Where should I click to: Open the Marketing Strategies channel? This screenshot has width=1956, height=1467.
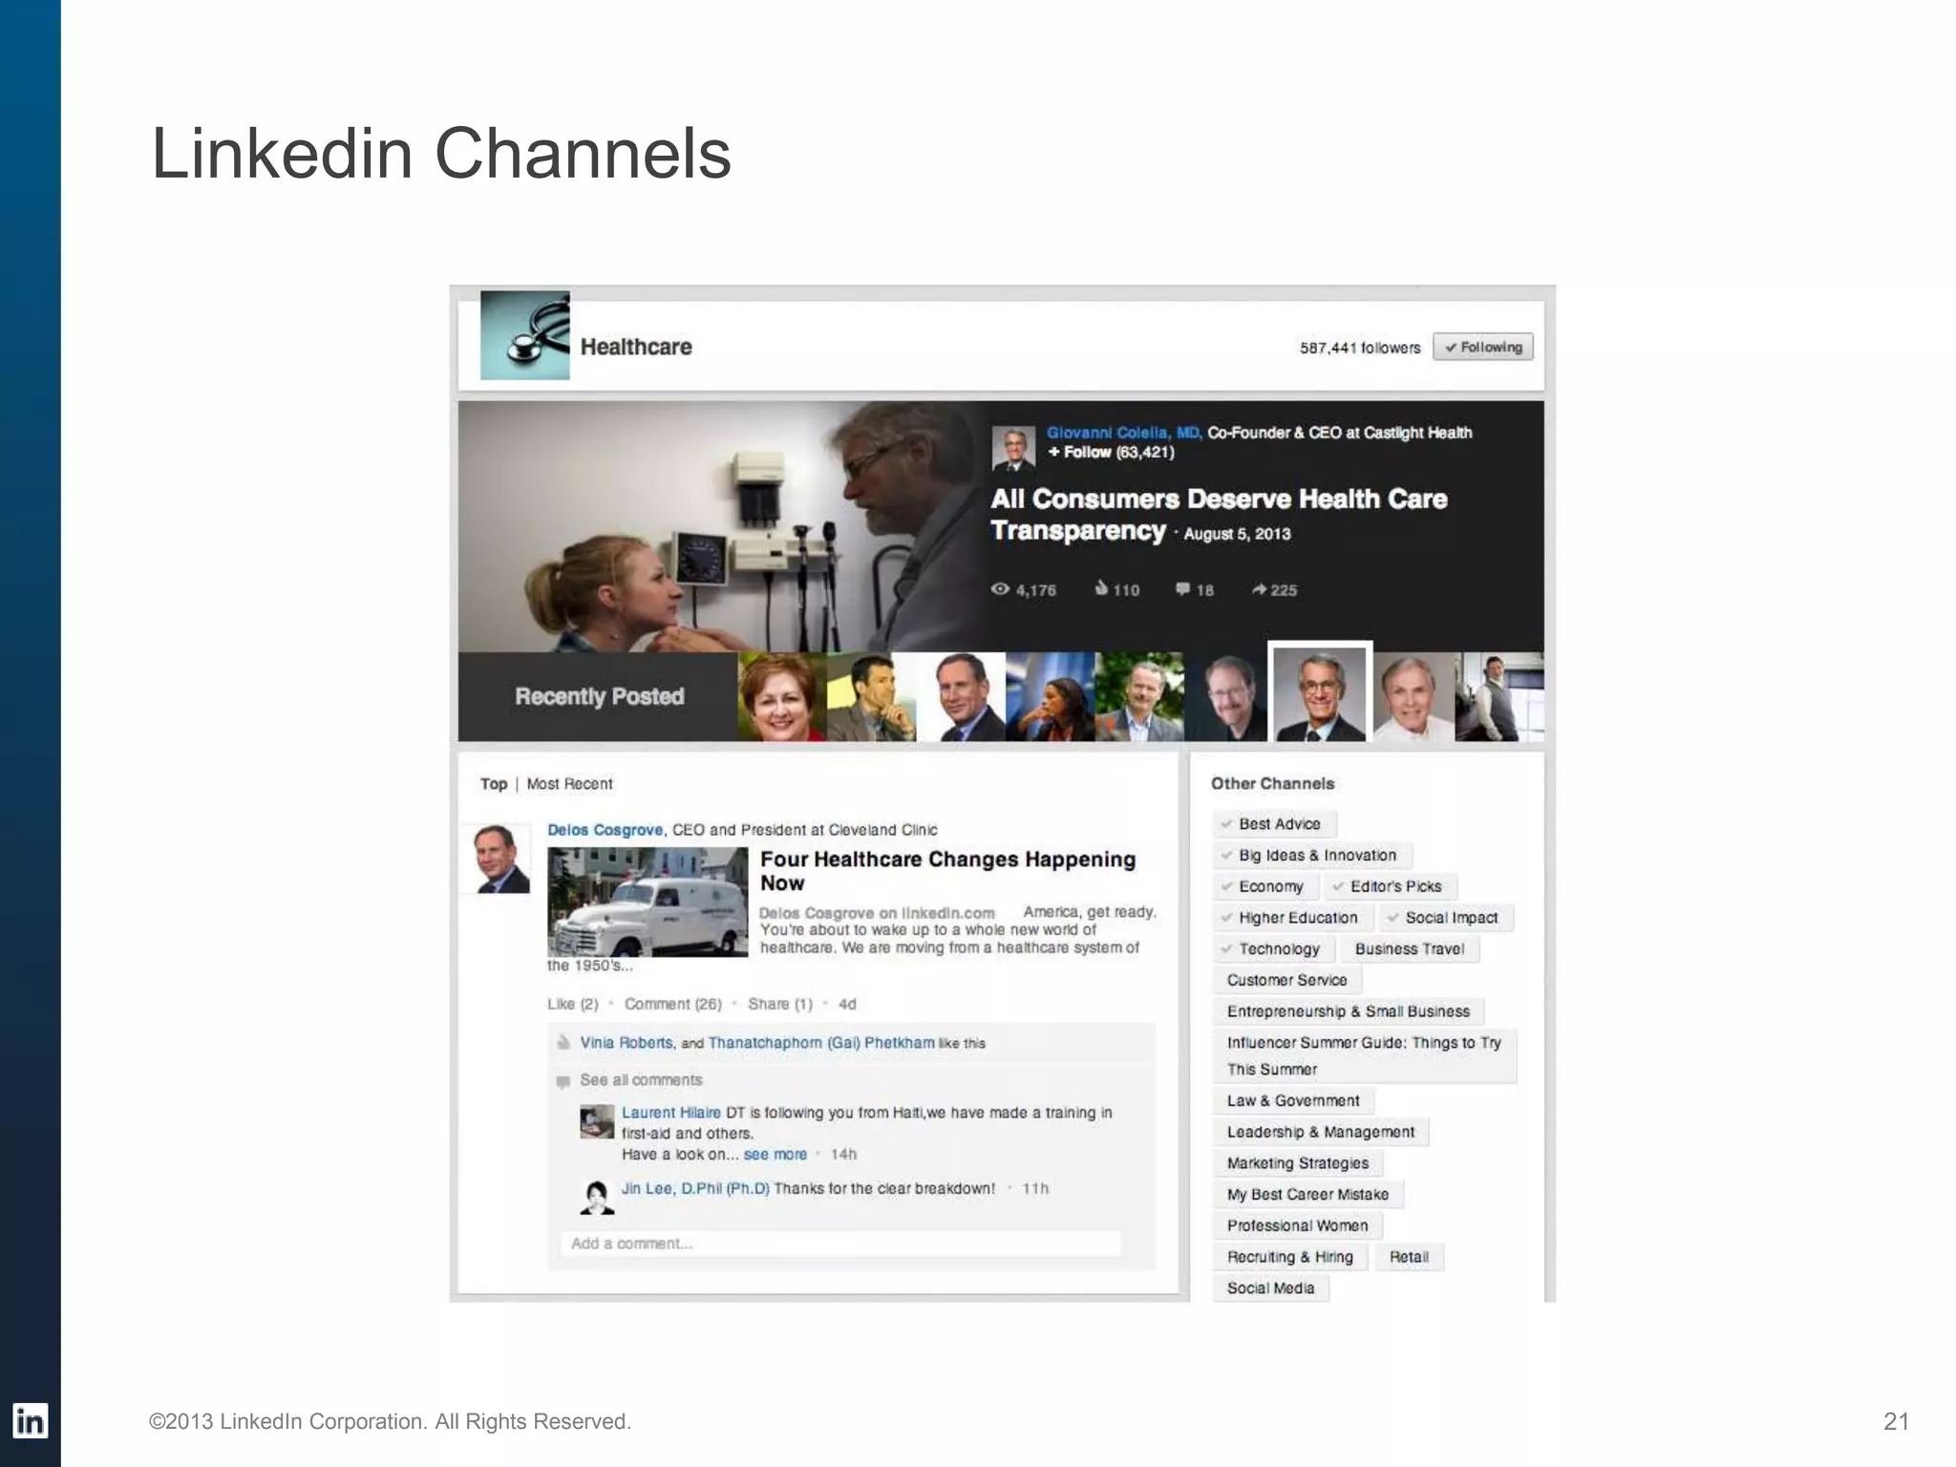pyautogui.click(x=1298, y=1163)
